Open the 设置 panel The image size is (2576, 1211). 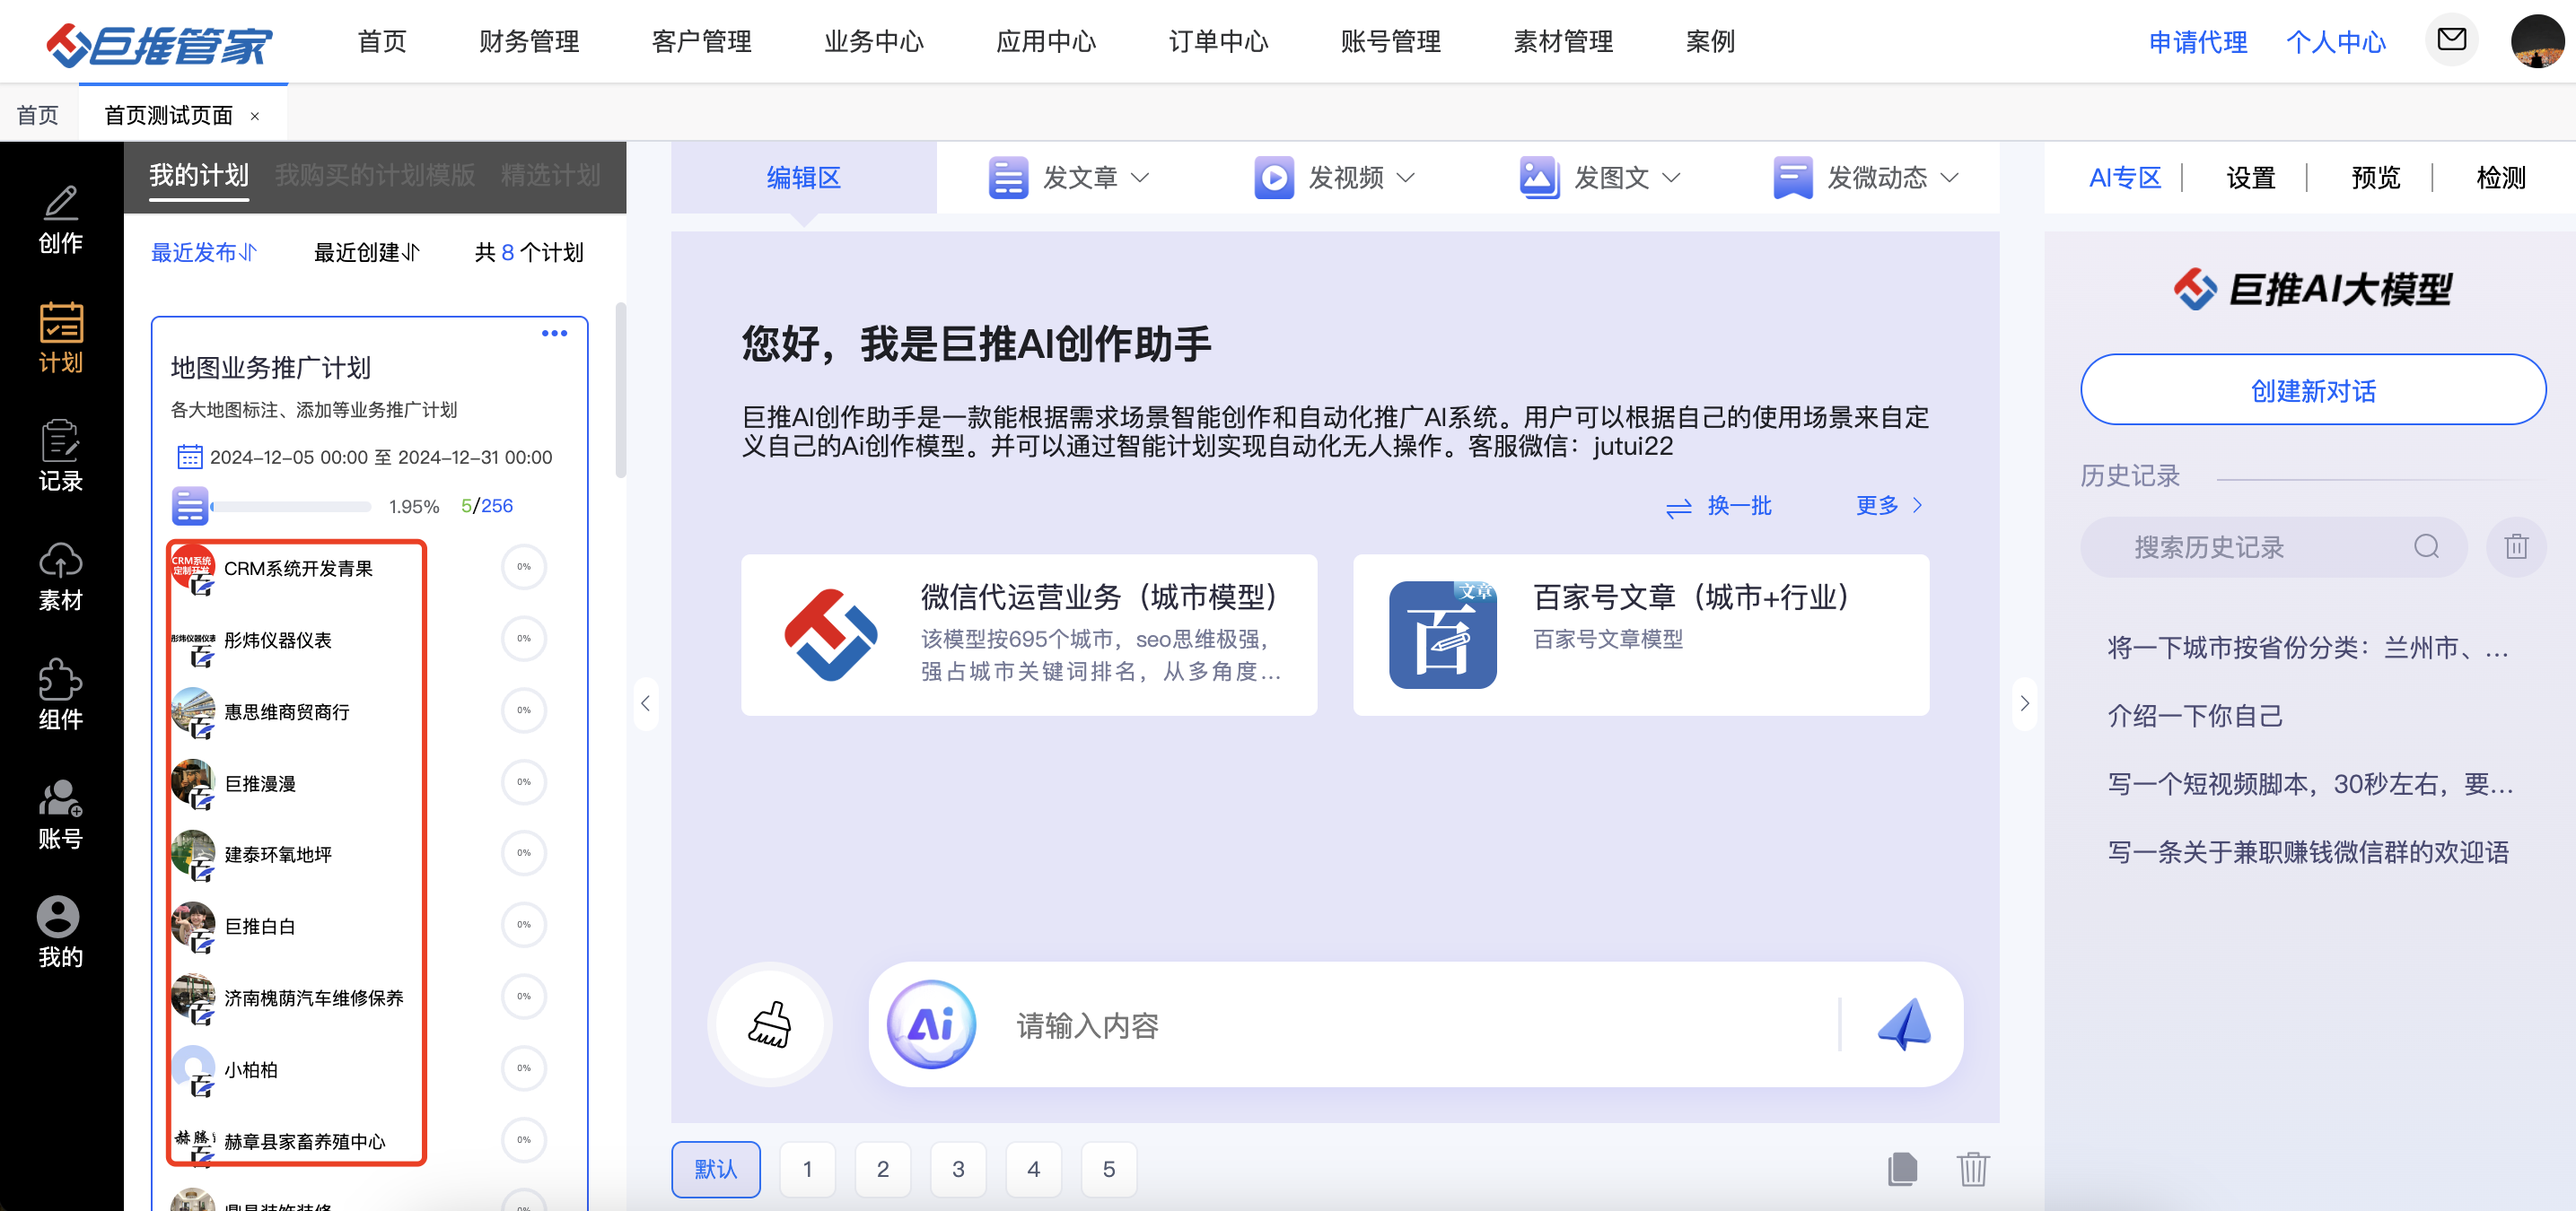coord(2250,178)
